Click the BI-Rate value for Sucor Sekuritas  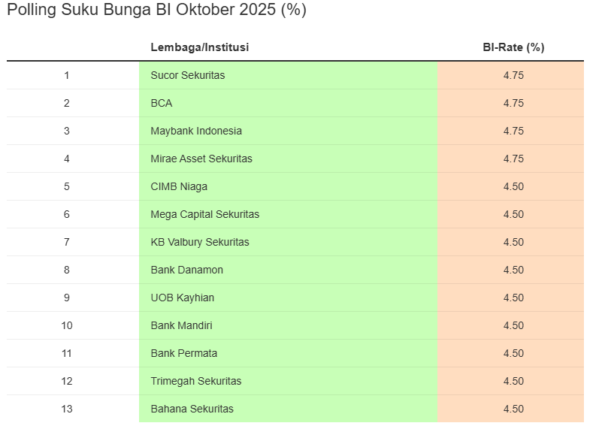513,75
